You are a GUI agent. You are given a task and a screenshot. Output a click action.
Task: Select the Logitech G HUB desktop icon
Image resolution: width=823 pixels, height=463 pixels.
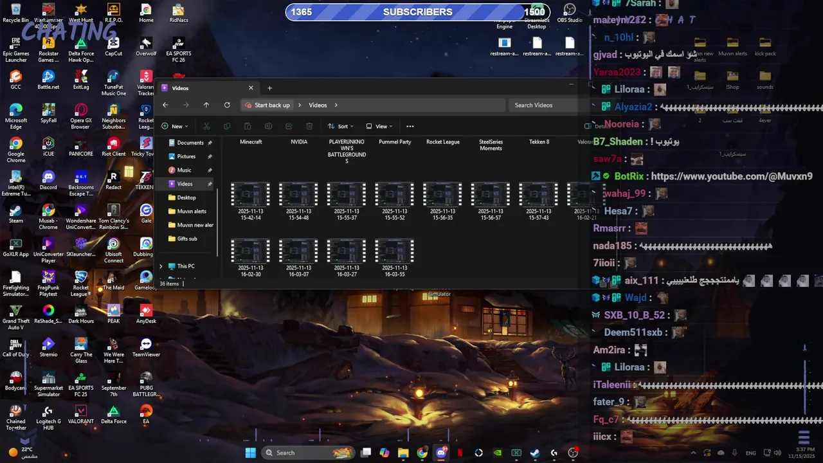pos(48,417)
